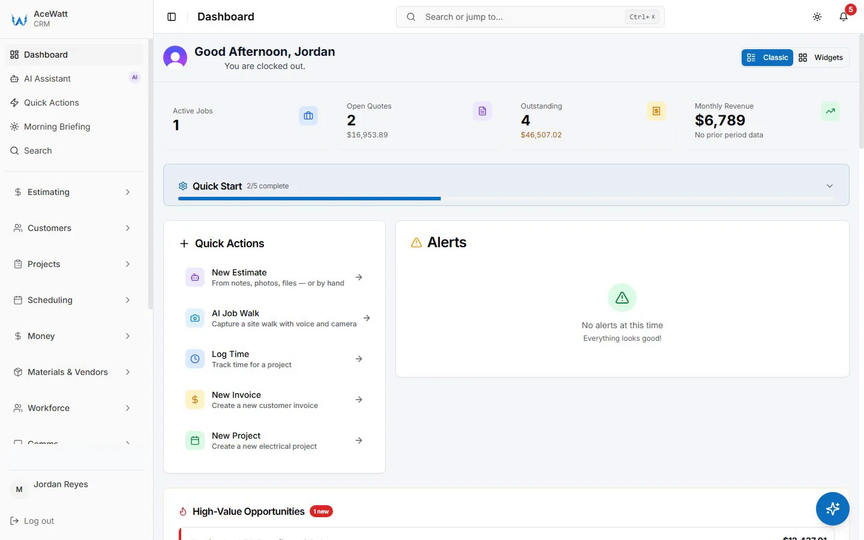Toggle sidebar with the panel icon
864x540 pixels.
[x=172, y=17]
